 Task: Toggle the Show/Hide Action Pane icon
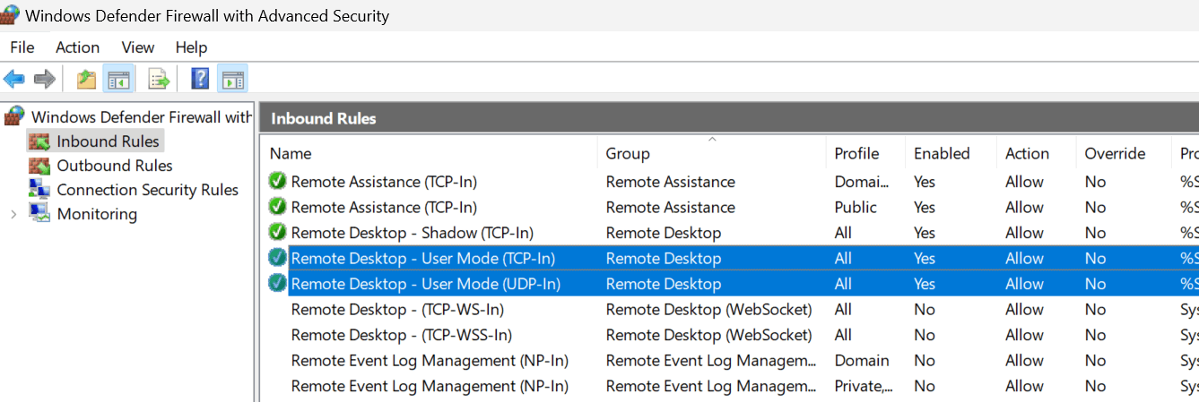(232, 80)
